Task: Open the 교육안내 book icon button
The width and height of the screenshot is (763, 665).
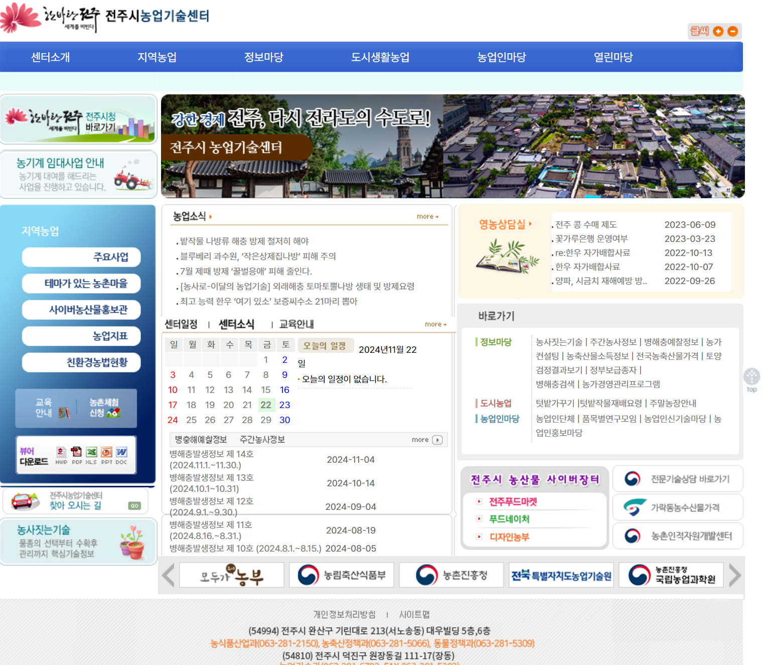Action: 53,408
